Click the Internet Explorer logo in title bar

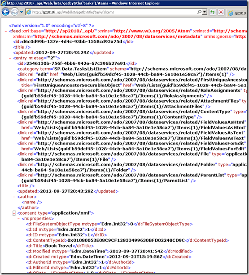tap(4, 3)
